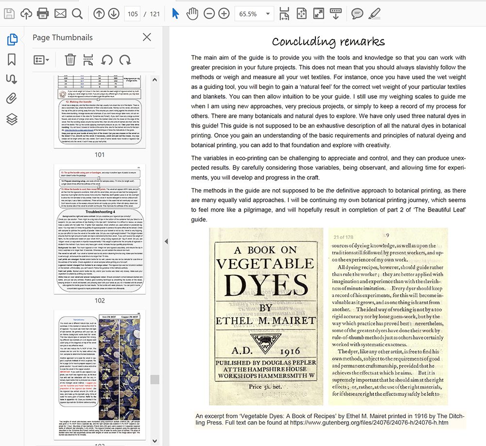Viewport: 486px width, 446px height.
Task: Rotate pages clockwise
Action: coord(125,60)
